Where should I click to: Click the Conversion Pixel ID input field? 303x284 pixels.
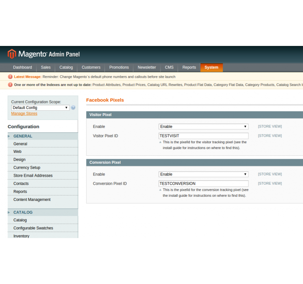click(x=204, y=183)
